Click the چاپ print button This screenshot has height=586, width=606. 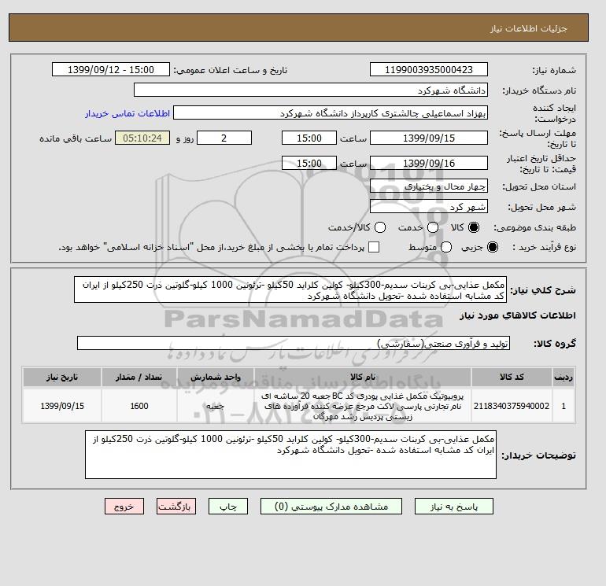228,507
